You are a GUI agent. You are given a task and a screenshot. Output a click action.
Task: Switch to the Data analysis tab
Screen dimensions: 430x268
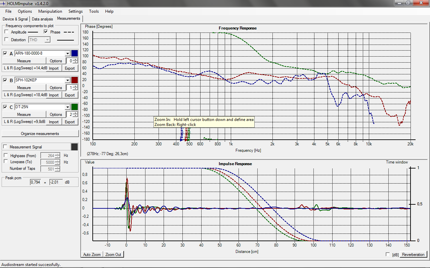click(x=42, y=19)
